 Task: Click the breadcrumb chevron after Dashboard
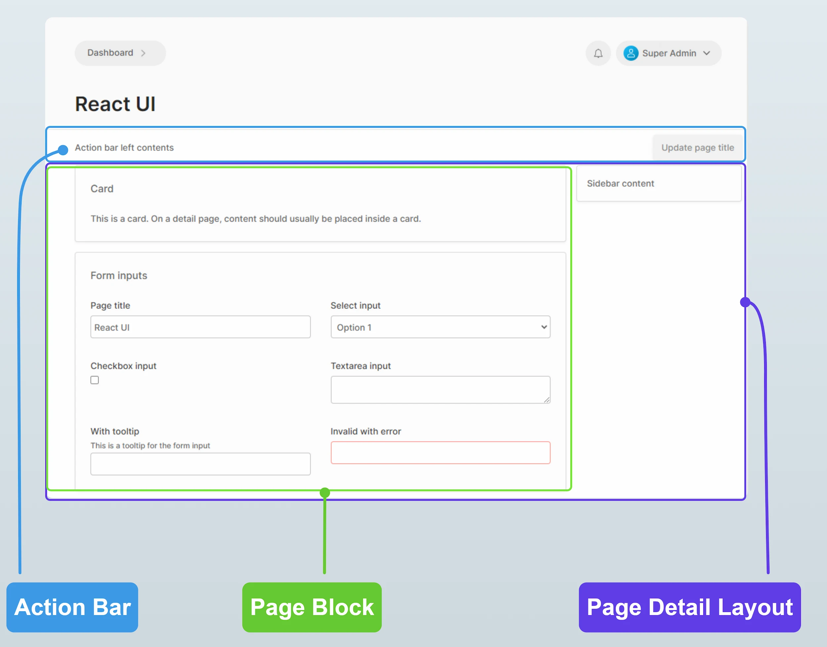pyautogui.click(x=143, y=53)
